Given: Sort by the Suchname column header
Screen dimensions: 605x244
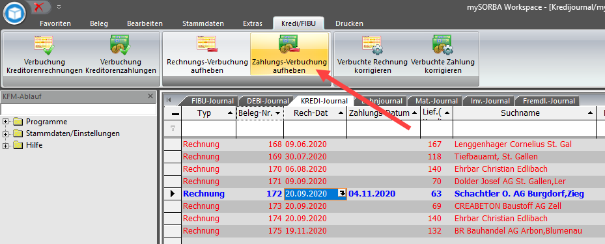Looking at the screenshot, I should [524, 113].
